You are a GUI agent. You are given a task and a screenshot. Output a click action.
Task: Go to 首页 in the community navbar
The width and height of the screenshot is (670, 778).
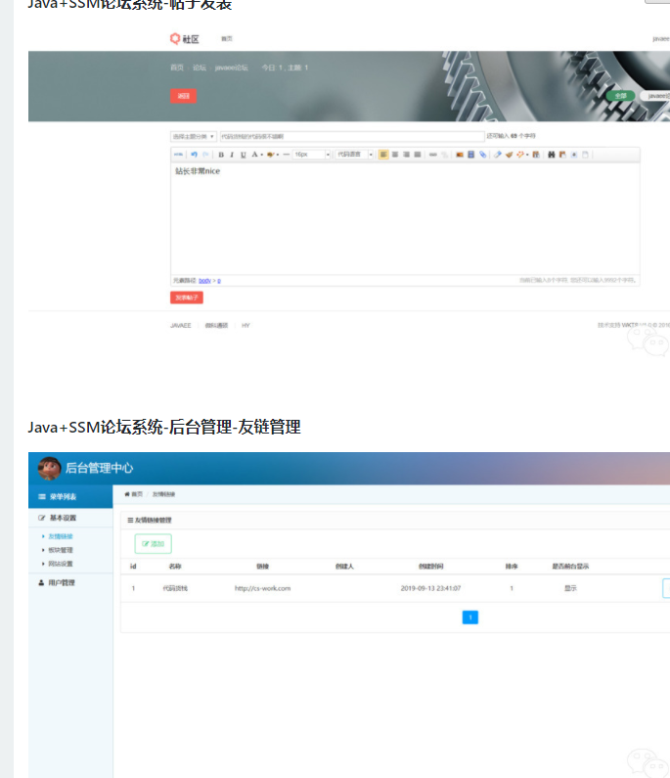pyautogui.click(x=227, y=39)
